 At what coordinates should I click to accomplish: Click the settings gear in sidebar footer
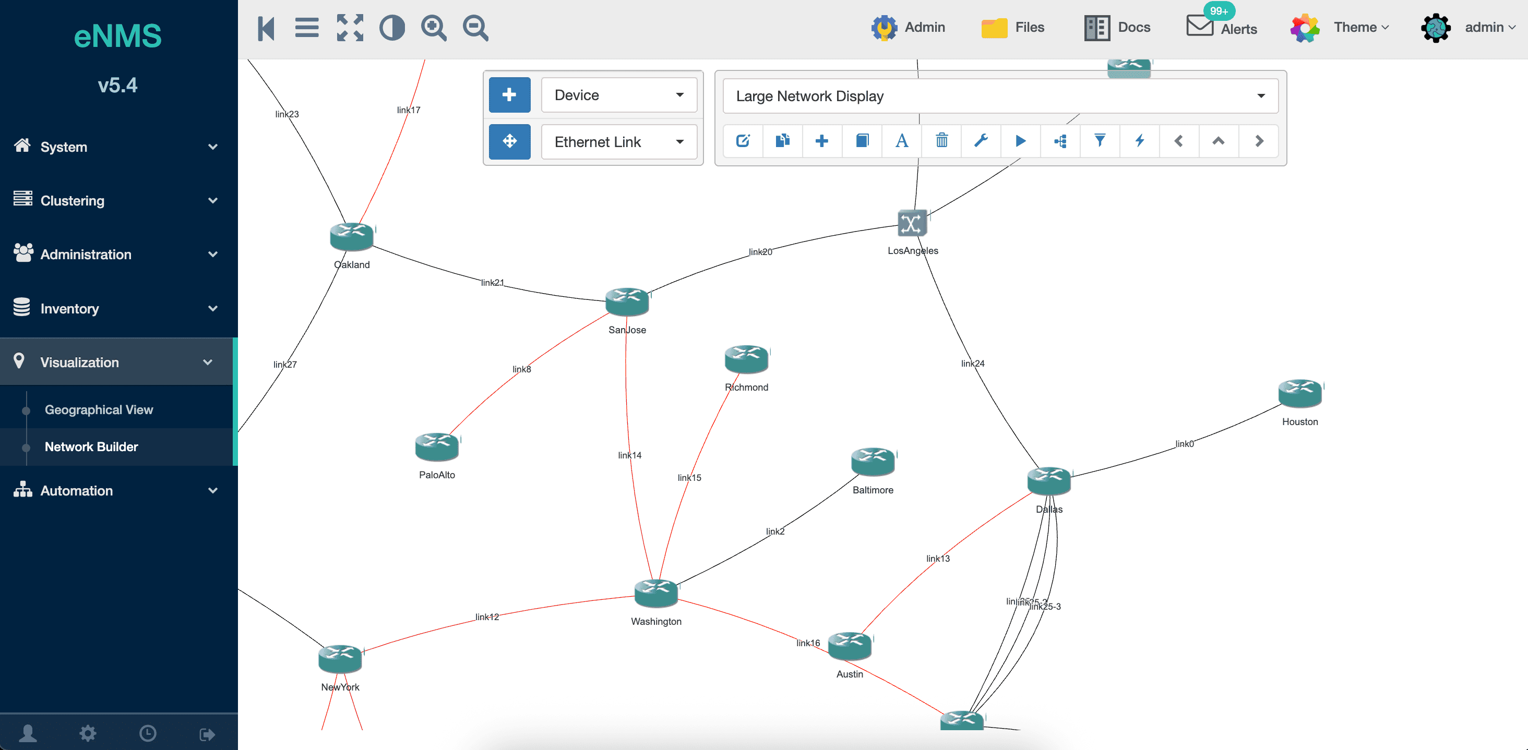[x=88, y=733]
